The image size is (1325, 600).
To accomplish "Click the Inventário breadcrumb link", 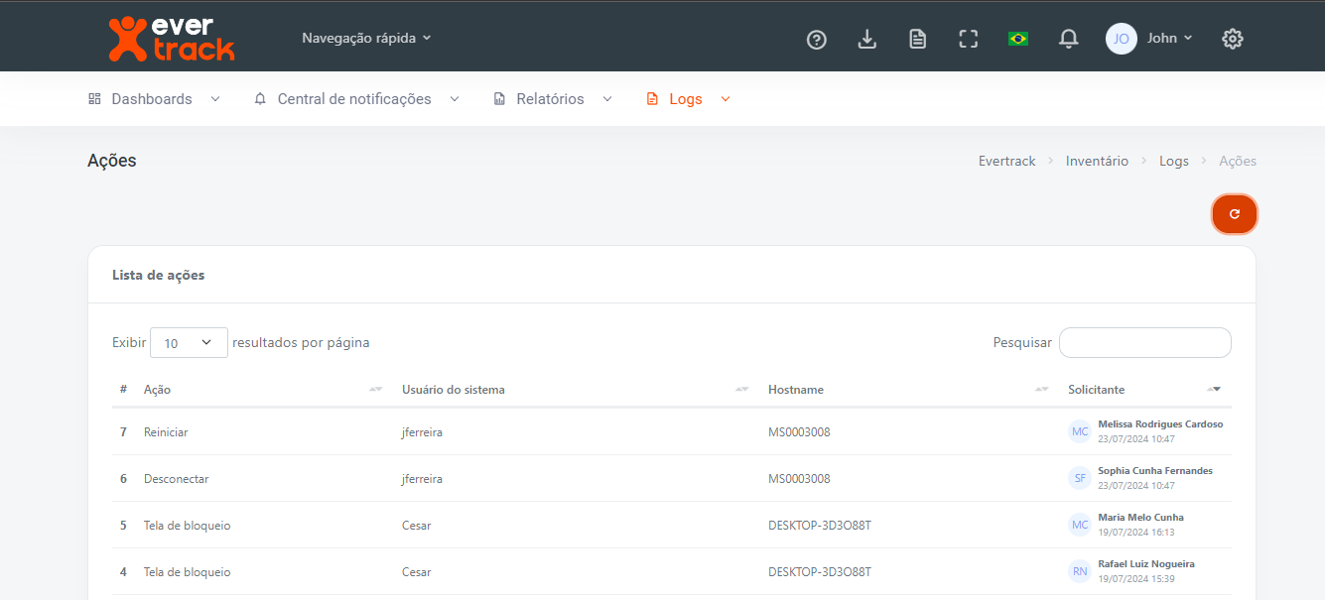I will 1097,161.
